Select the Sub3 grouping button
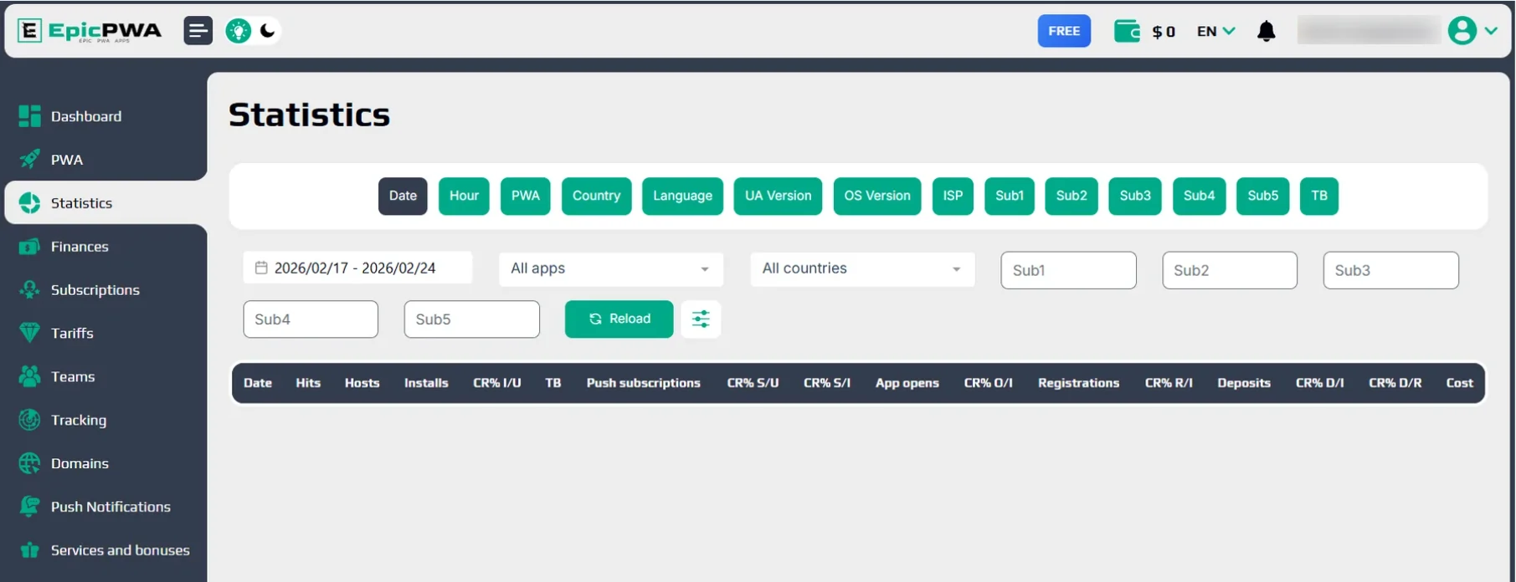Viewport: 1516px width, 582px height. (x=1135, y=196)
